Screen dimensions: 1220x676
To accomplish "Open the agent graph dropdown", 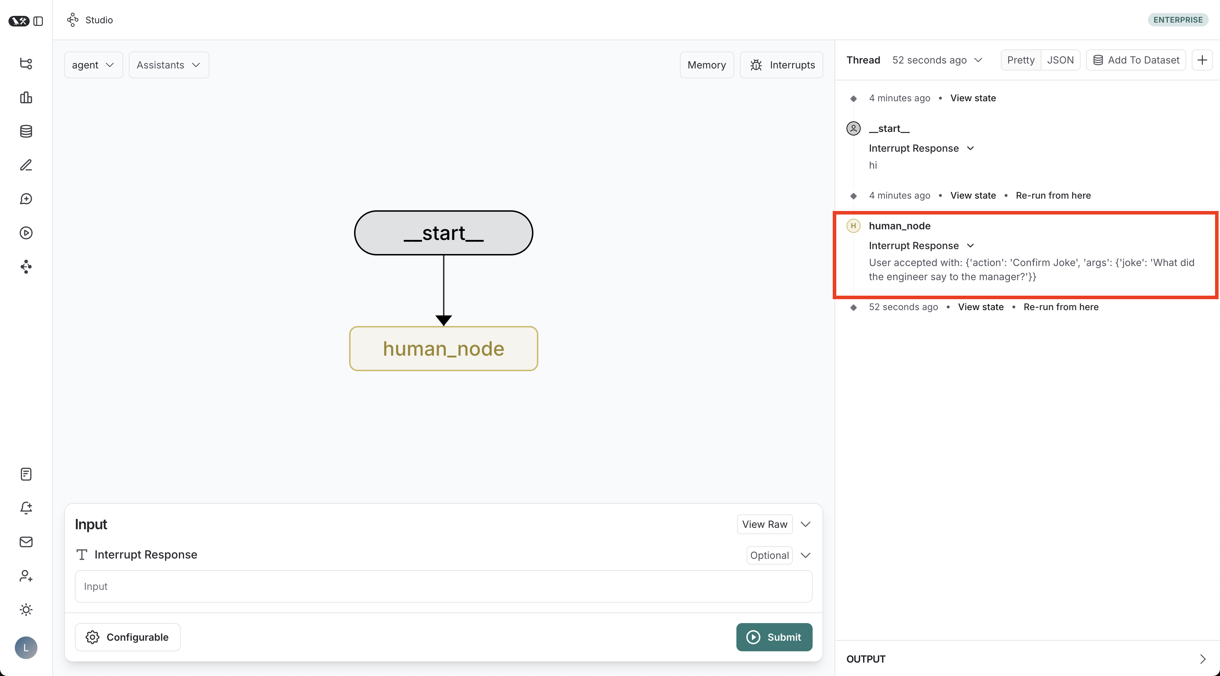I will tap(93, 65).
